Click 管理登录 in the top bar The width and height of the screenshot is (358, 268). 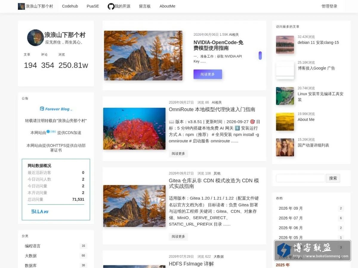pyautogui.click(x=329, y=6)
